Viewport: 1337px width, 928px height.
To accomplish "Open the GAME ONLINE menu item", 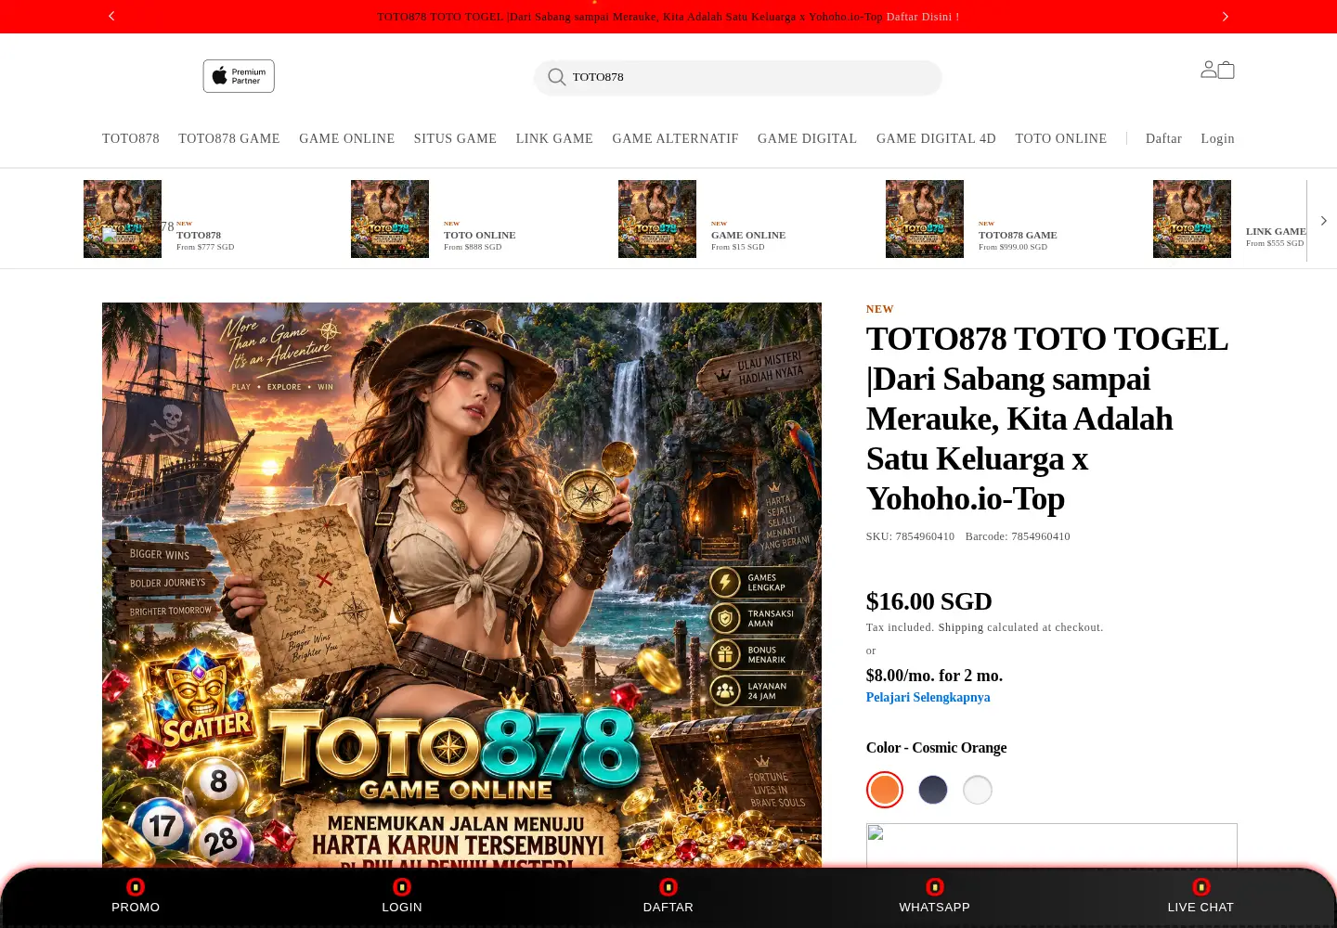I will [x=347, y=138].
